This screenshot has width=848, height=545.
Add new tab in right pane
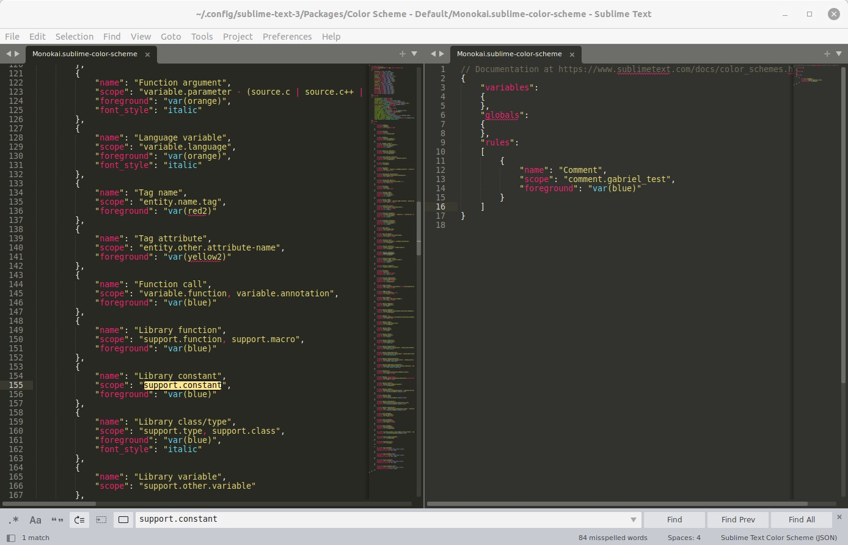click(827, 54)
